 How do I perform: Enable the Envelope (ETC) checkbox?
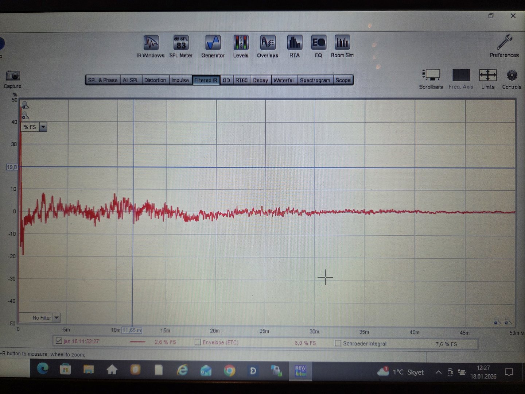(198, 342)
